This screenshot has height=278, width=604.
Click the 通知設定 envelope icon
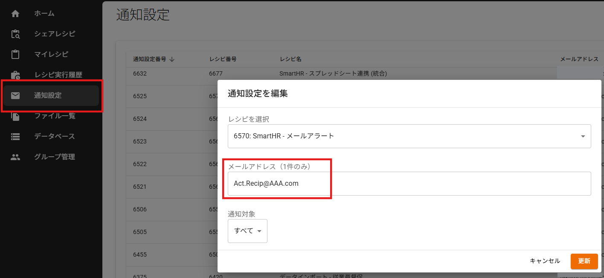point(15,95)
